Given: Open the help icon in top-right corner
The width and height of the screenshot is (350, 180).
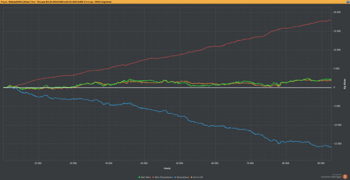Looking at the screenshot, I should [x=348, y=2].
